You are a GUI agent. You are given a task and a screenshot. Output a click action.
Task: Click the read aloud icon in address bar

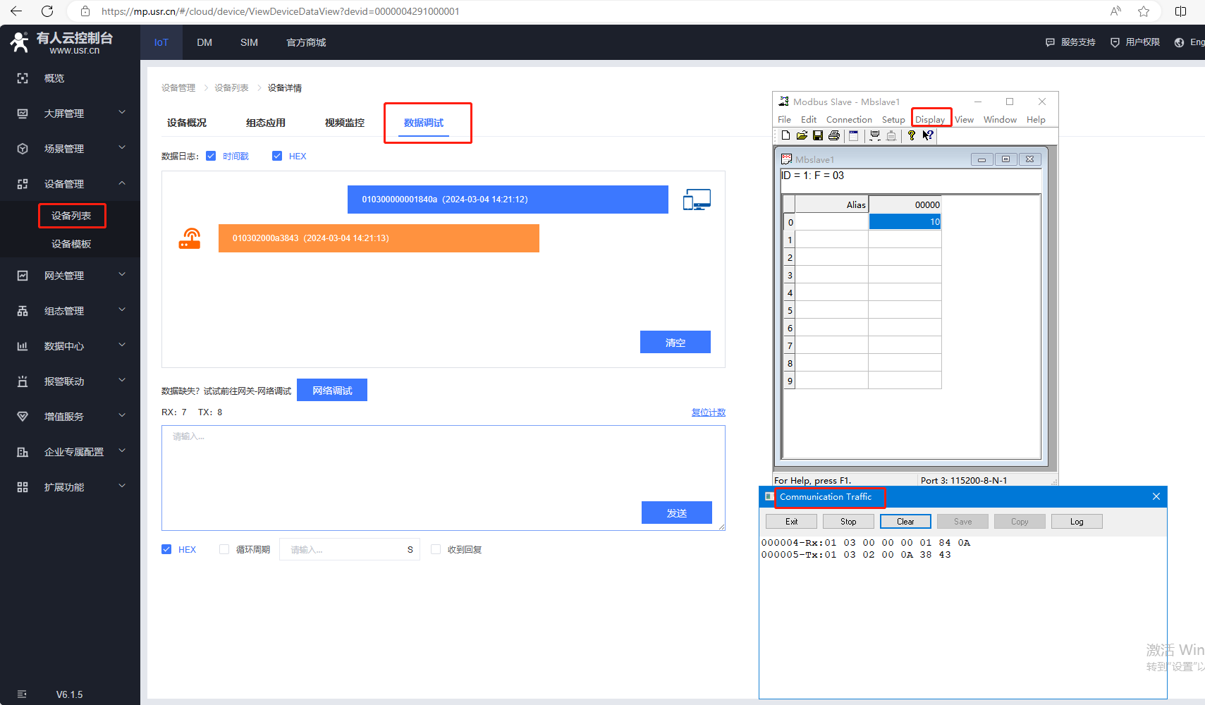1115,11
